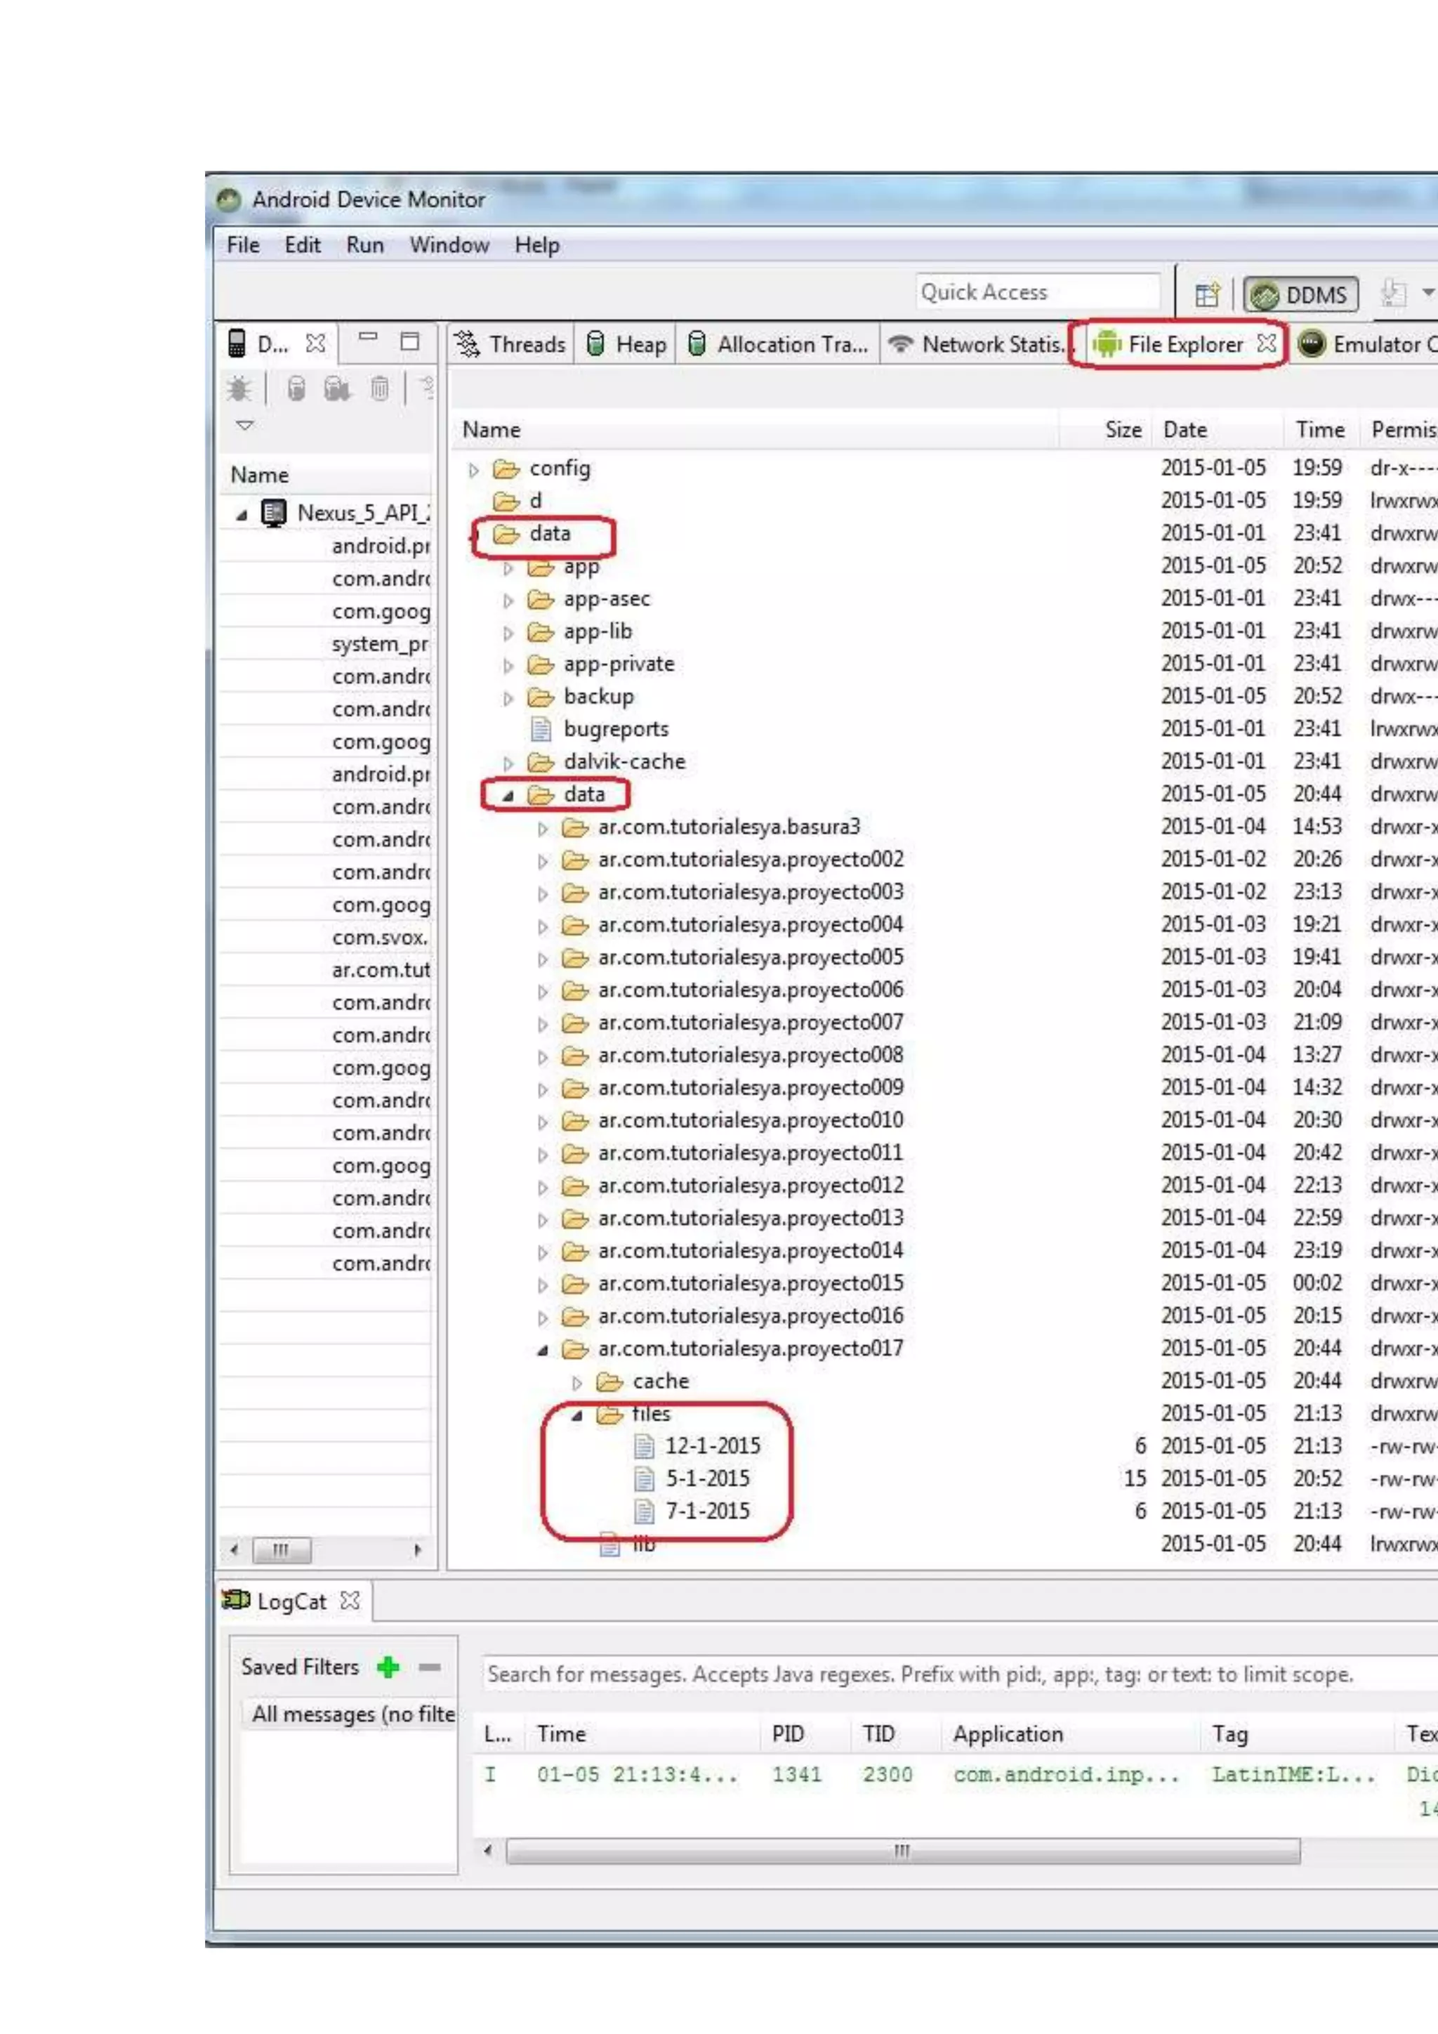Select file 5-1-2015 in files folder

pos(706,1478)
